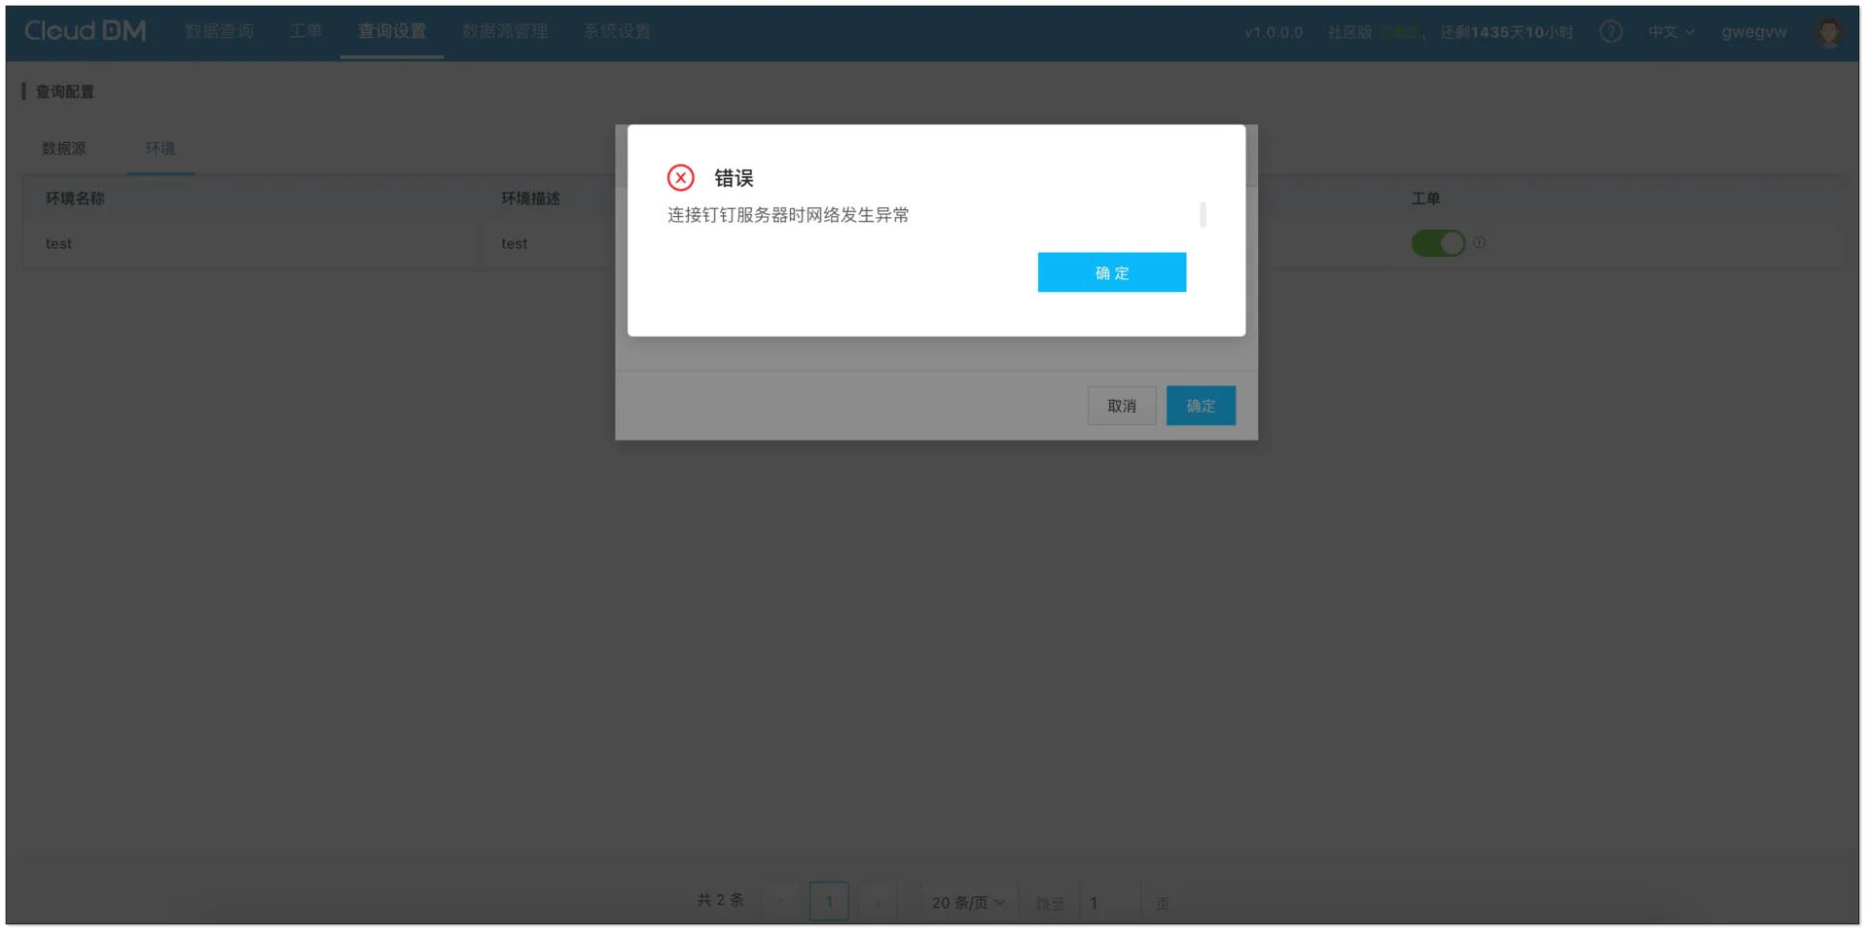Click the 共 2 条 total count

720,900
